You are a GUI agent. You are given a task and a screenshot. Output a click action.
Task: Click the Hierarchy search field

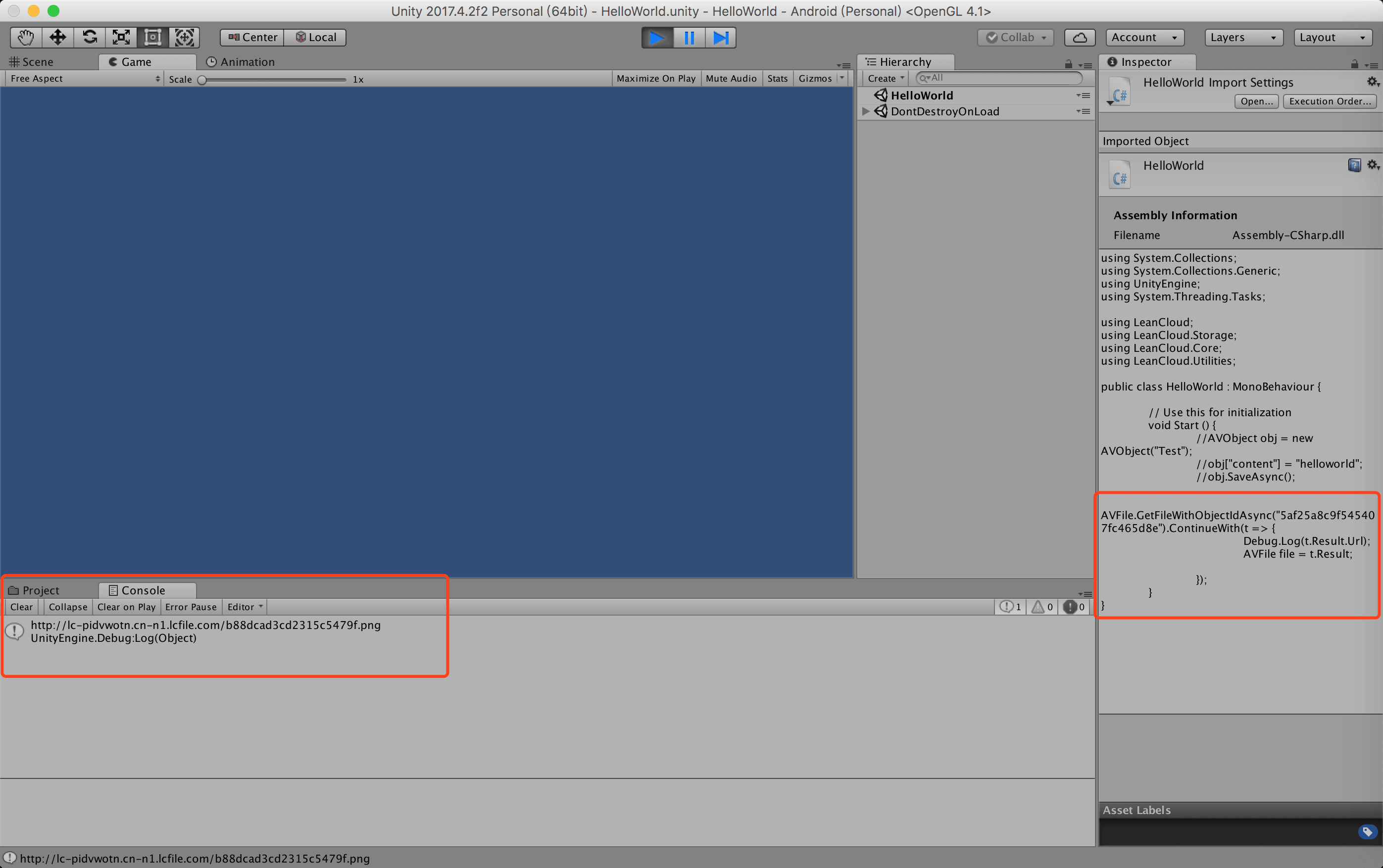coord(998,78)
